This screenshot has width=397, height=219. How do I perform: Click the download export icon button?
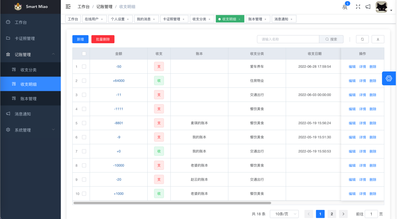[378, 39]
